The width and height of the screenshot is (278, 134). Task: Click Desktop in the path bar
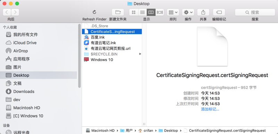(168, 131)
